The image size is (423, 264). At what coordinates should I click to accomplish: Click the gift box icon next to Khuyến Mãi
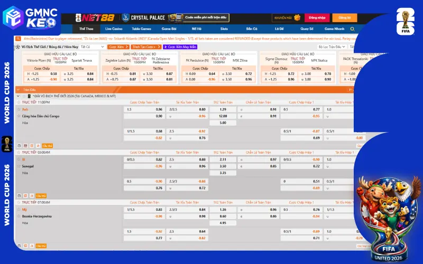pyautogui.click(x=297, y=18)
